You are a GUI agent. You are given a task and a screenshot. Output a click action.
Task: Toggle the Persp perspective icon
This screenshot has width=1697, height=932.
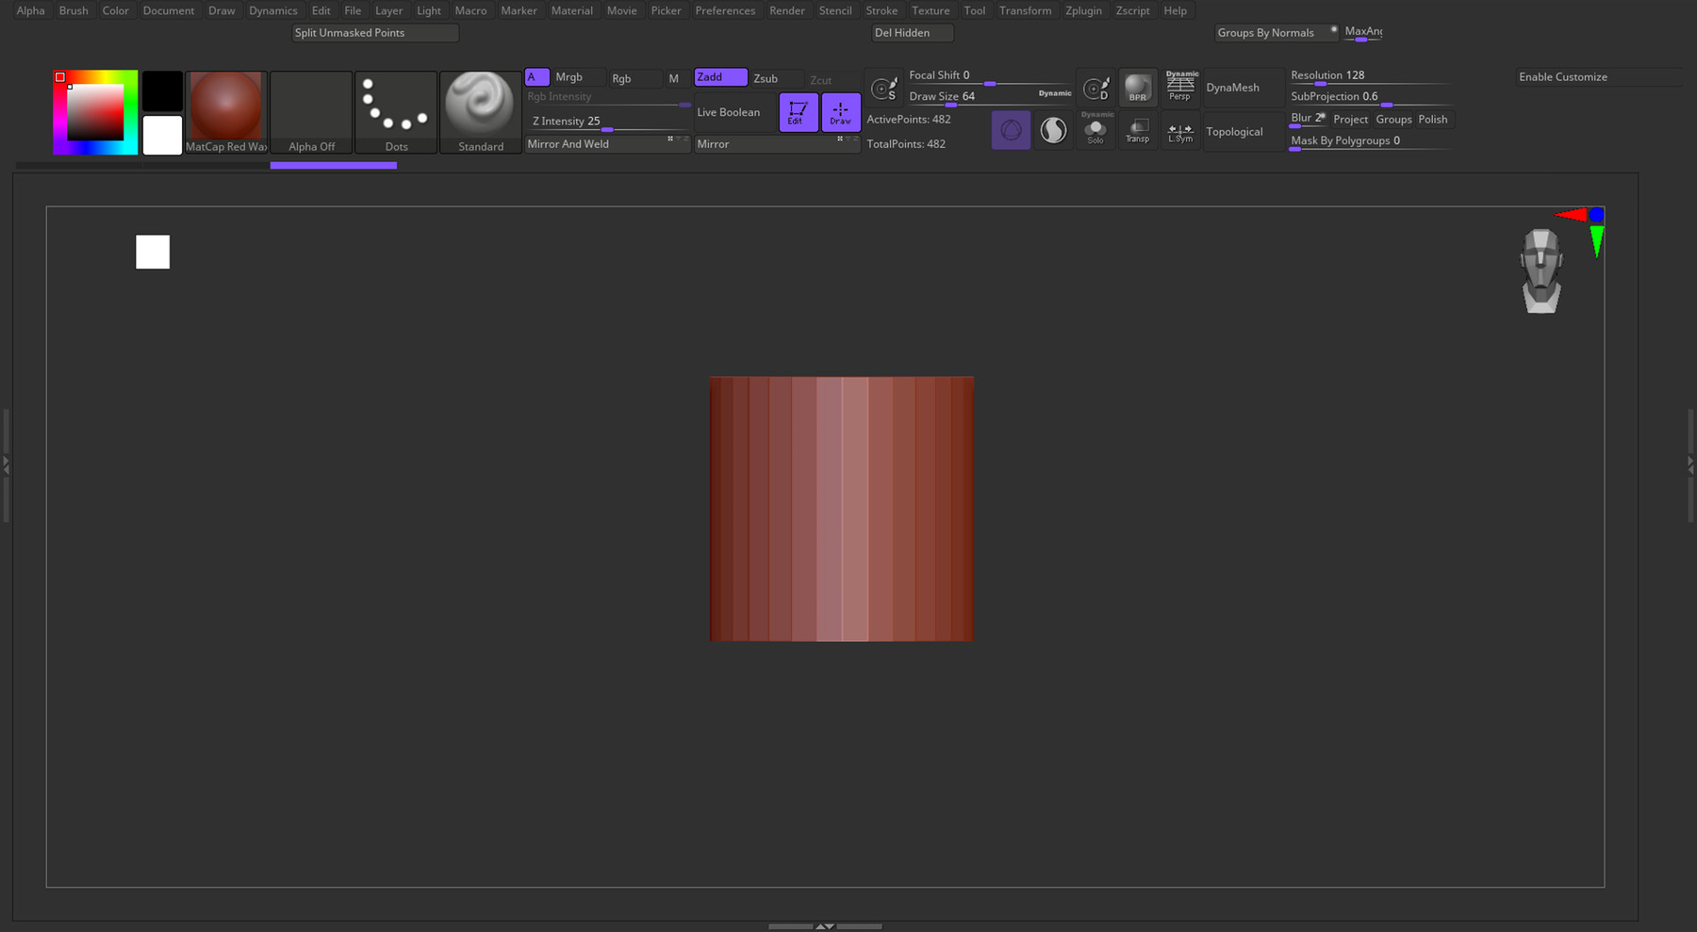[1180, 87]
